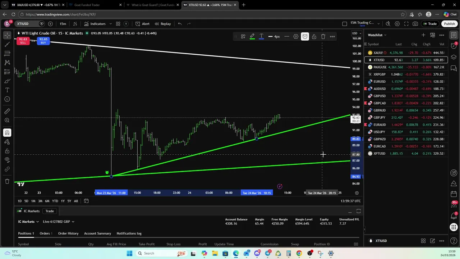Open the trend line drawing tools

coord(7,44)
